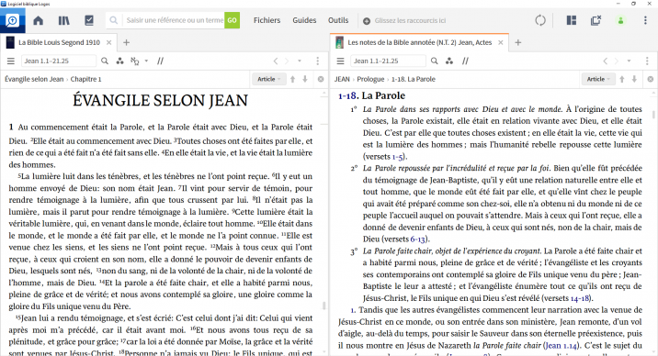Close the left panel locator bar
The image size is (658, 356).
pos(321,79)
